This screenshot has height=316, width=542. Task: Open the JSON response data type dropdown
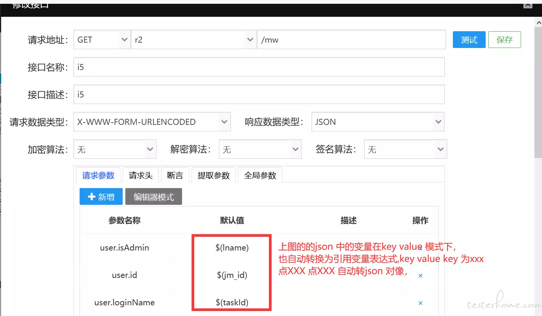pos(378,122)
